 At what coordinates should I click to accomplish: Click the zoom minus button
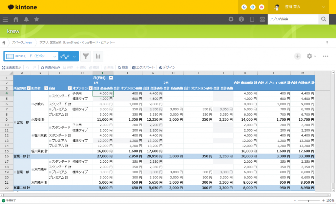pos(295,201)
